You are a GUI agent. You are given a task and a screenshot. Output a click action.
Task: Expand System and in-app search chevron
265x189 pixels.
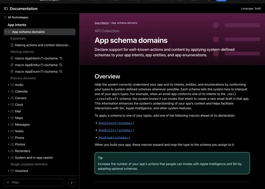point(9,158)
